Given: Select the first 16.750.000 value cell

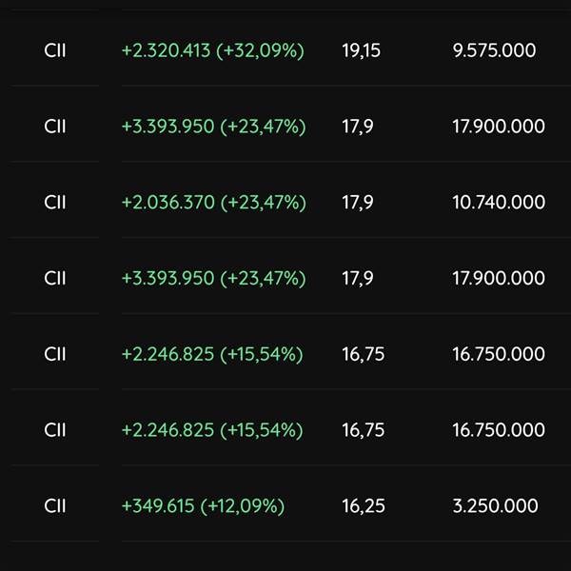Looking at the screenshot, I should [x=499, y=354].
